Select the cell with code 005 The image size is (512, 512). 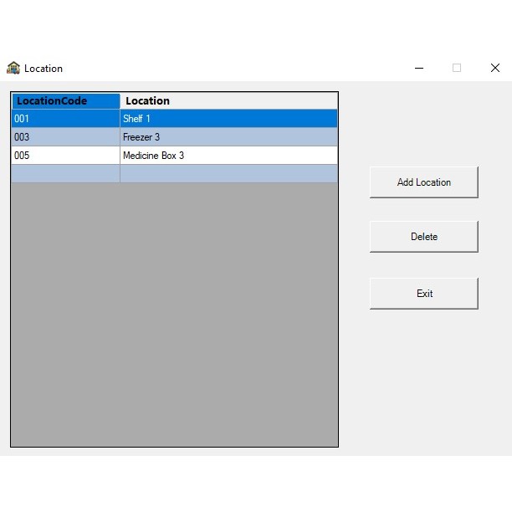65,156
